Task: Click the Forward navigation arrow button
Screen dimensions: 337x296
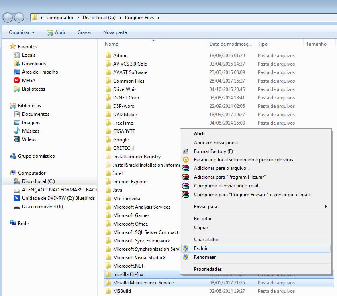Action: (19, 18)
